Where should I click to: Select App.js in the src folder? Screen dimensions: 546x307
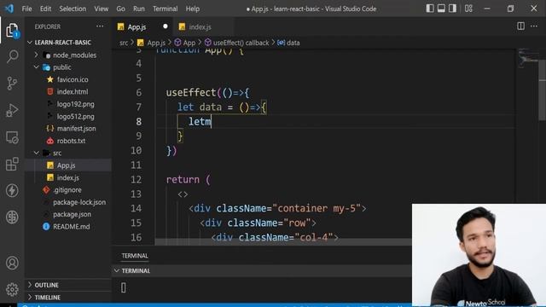[67, 165]
